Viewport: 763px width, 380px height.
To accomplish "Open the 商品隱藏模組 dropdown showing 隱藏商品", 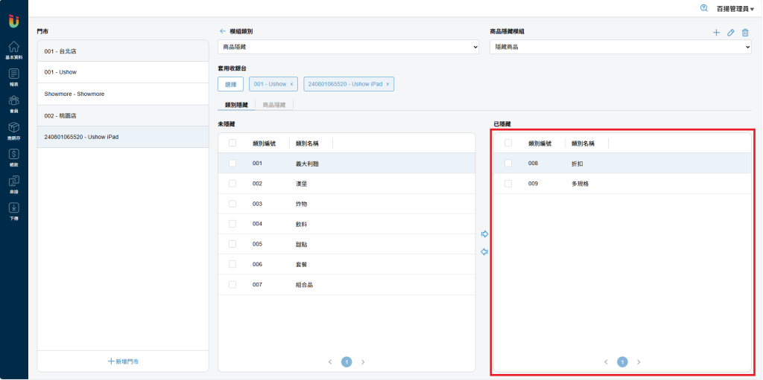I will tap(620, 47).
